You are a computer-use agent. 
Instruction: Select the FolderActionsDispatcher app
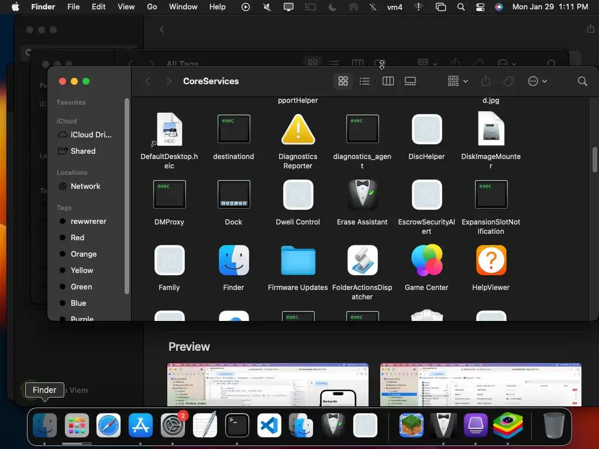(362, 260)
